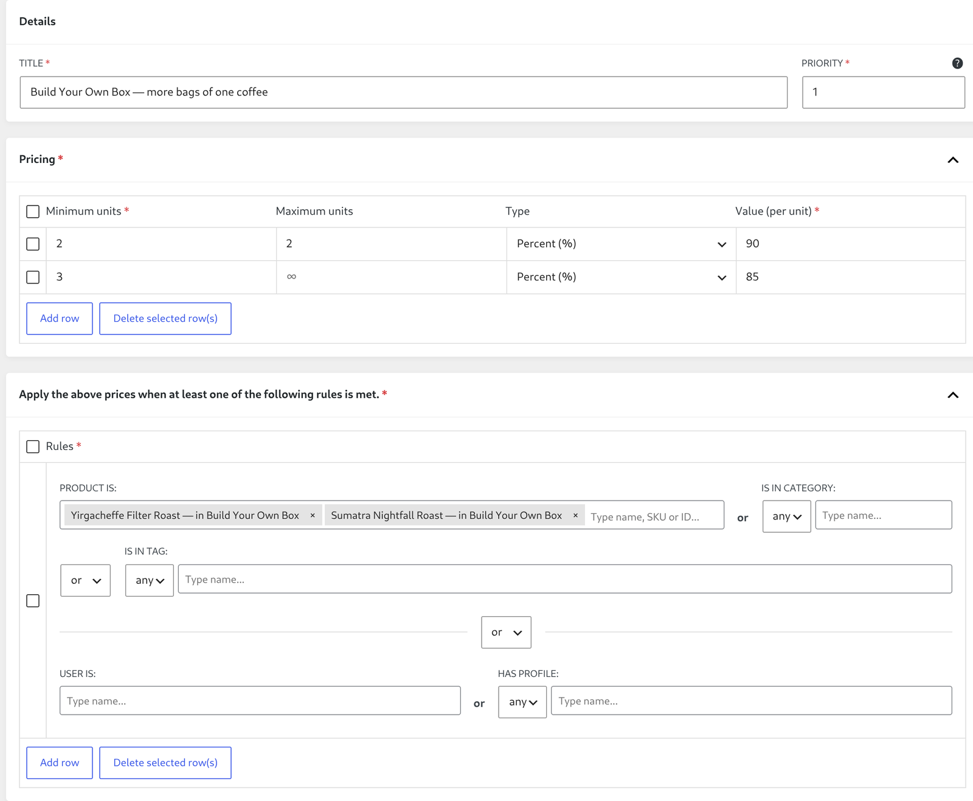Focus the Title input field
Screen dimensions: 973x801
pos(404,92)
